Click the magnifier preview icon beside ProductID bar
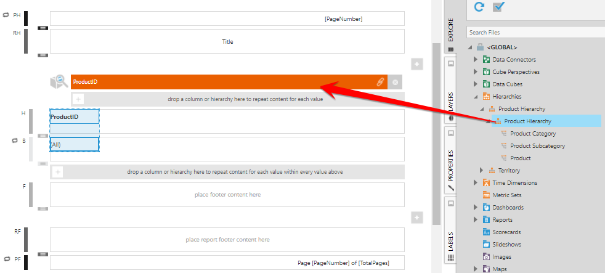The height and width of the screenshot is (273, 605). point(59,81)
